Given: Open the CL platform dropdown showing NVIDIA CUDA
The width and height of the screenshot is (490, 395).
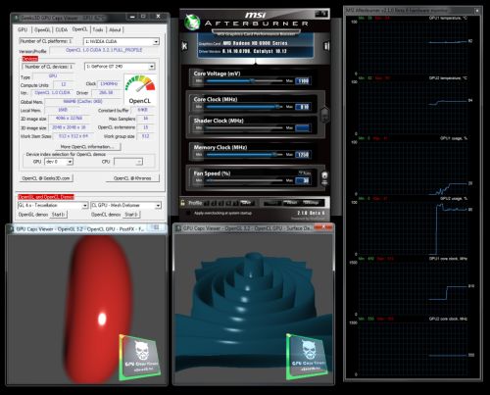Looking at the screenshot, I should point(122,41).
